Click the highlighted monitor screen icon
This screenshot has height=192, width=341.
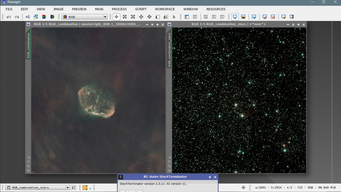[235, 17]
